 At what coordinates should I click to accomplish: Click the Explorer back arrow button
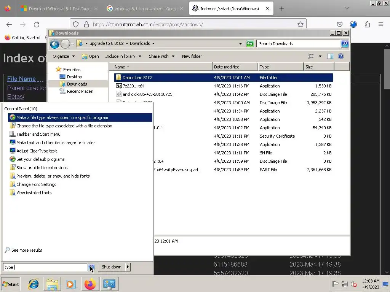coord(54,44)
